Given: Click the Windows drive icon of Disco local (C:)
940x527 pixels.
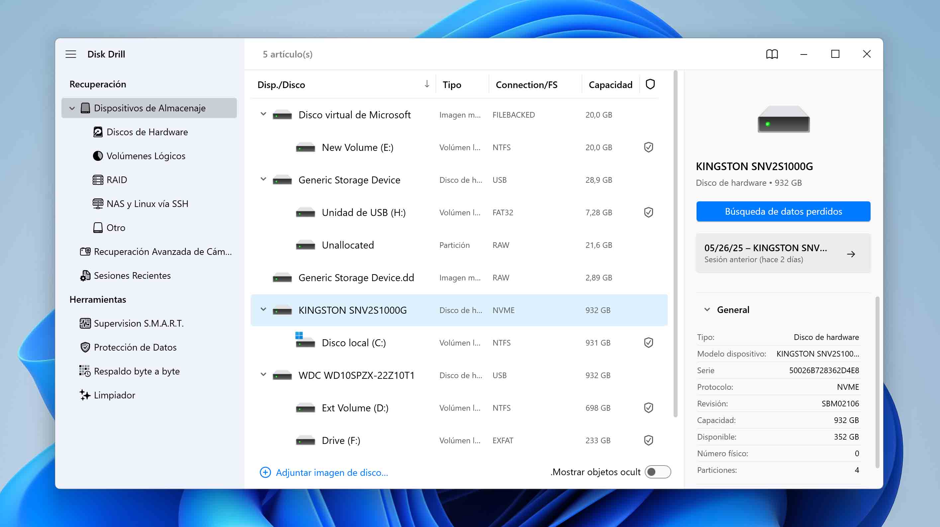Looking at the screenshot, I should pos(305,340).
